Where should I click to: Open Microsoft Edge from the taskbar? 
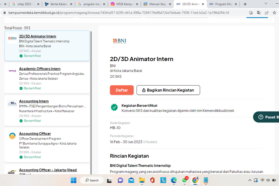174,180
